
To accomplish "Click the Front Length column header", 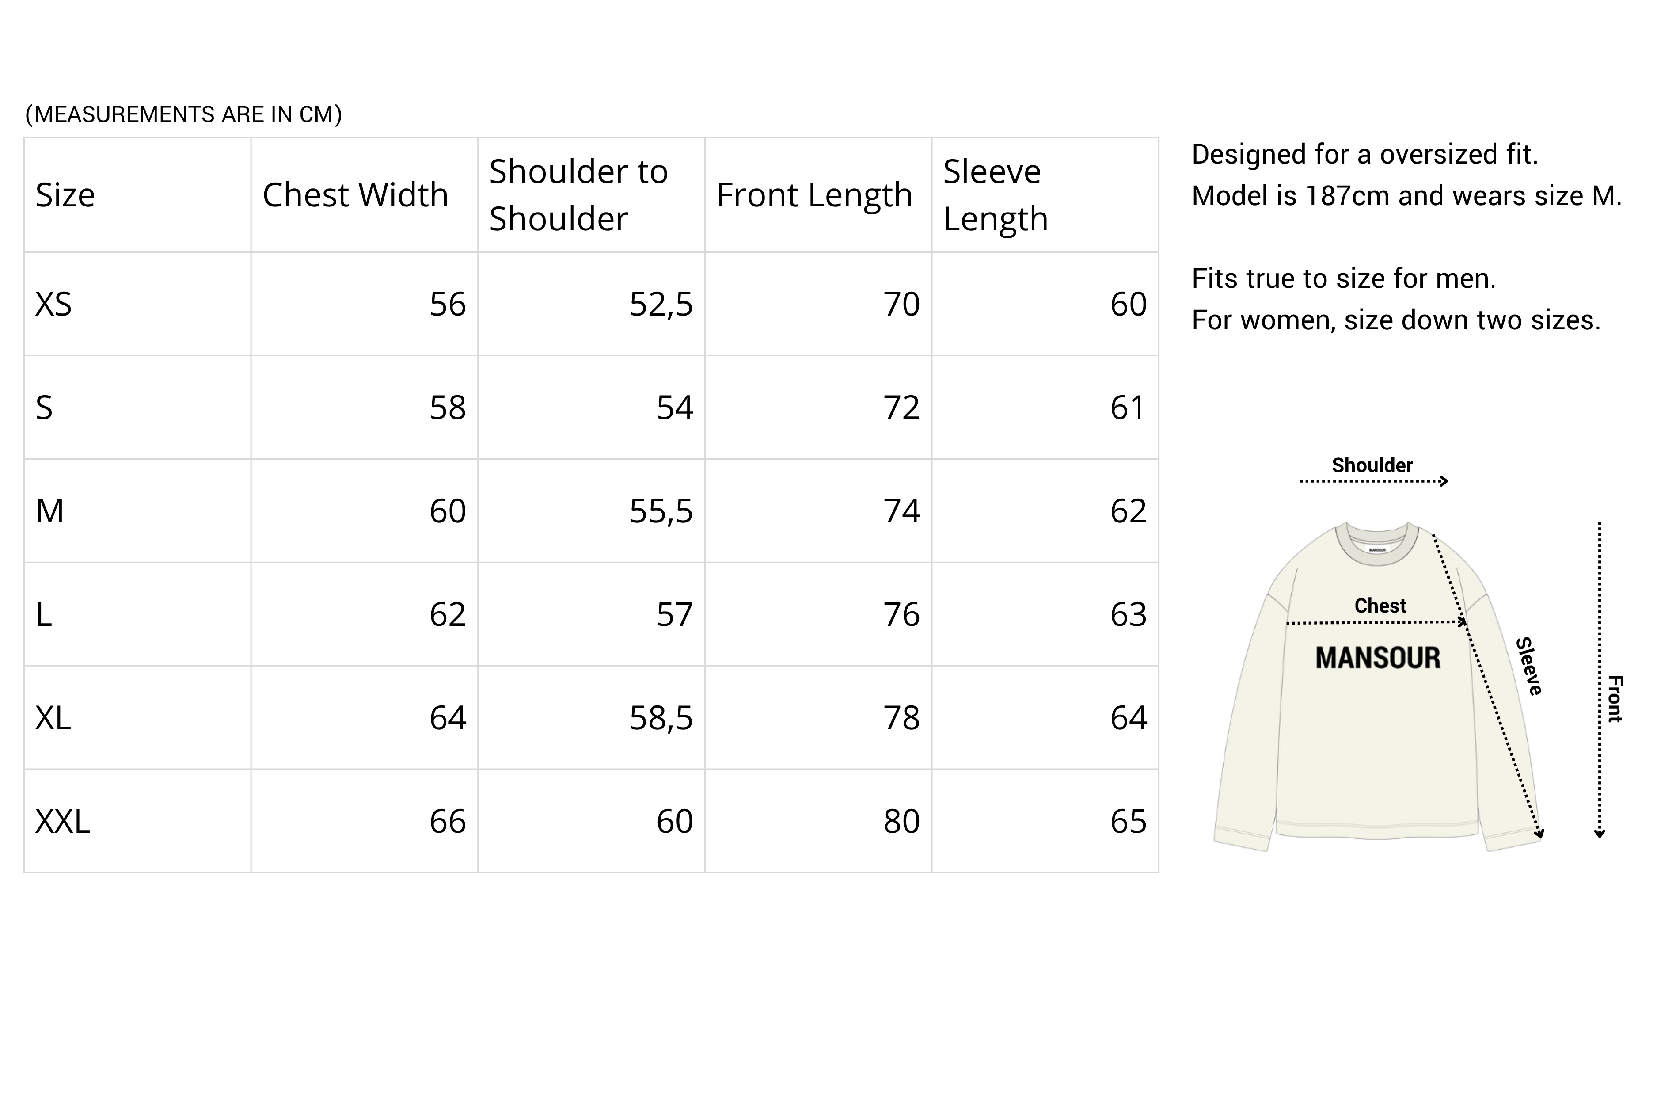I will tap(814, 195).
